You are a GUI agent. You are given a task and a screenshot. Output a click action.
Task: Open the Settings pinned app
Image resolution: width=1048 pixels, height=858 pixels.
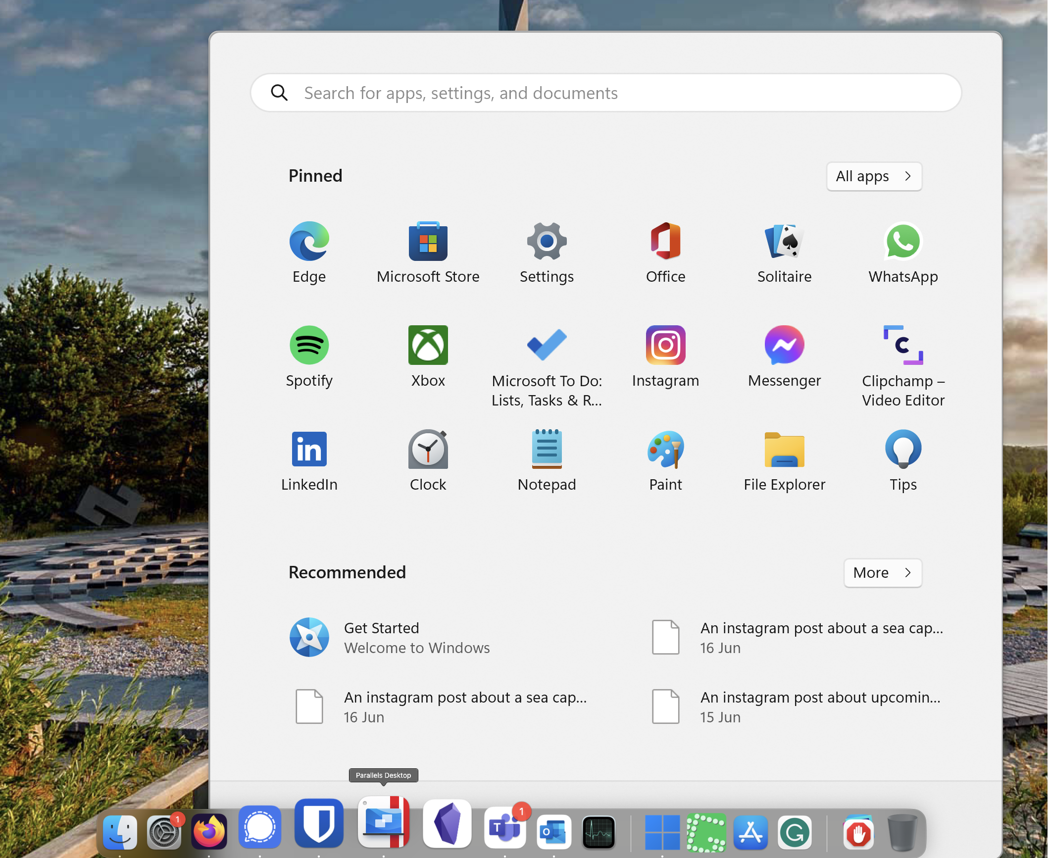pyautogui.click(x=547, y=252)
